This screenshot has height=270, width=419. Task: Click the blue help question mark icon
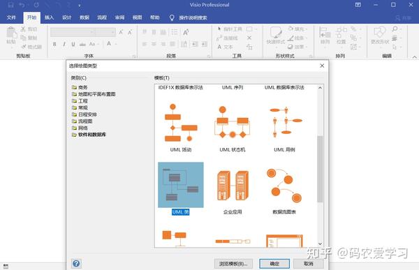coord(76,264)
